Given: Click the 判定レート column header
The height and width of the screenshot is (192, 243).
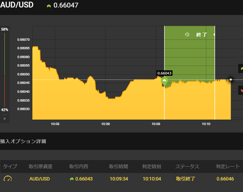Looking at the screenshot, I should [x=228, y=166].
